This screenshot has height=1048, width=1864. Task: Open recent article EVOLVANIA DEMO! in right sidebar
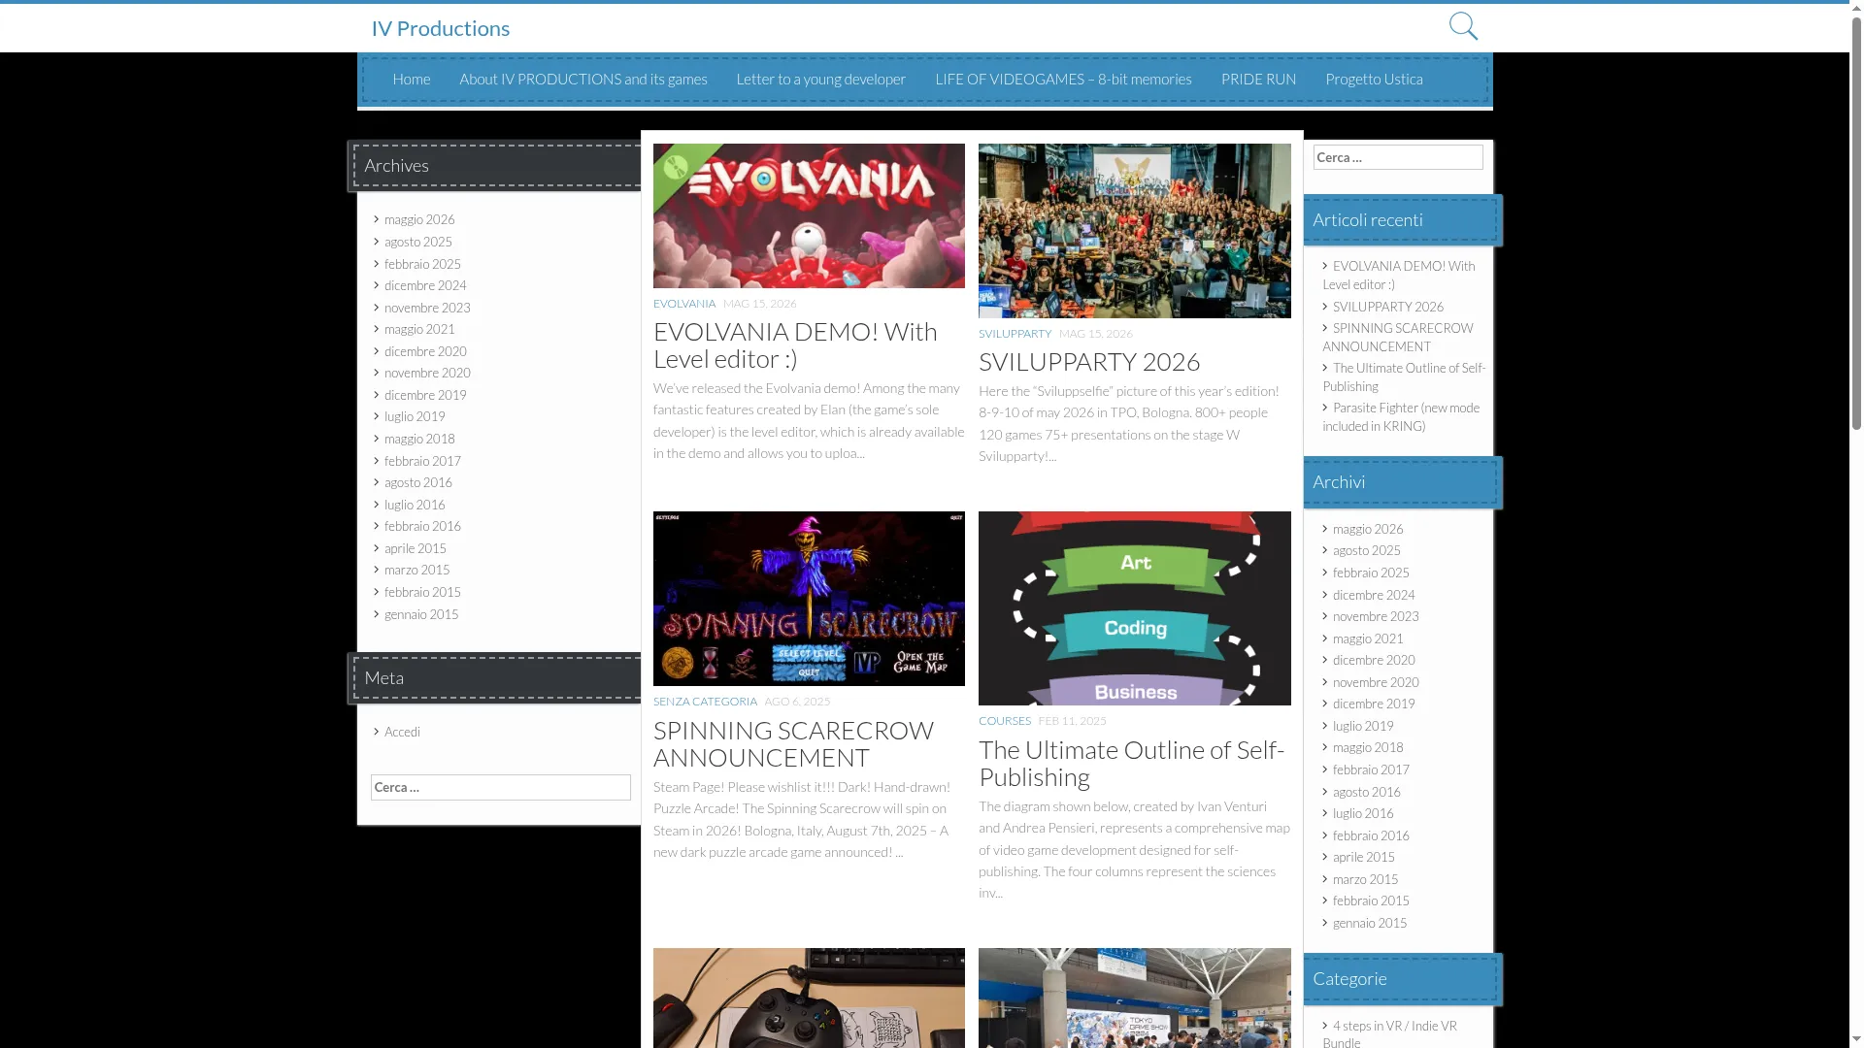point(1399,275)
